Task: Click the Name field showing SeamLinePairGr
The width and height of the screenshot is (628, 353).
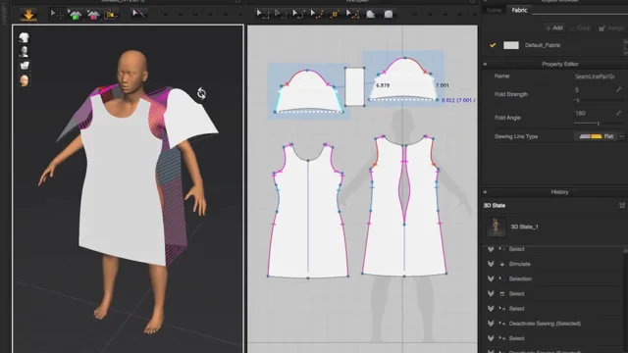Action: coord(595,76)
